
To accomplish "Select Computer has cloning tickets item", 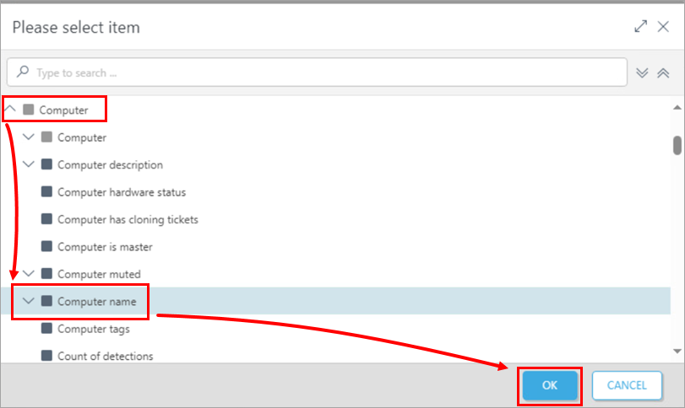I will tap(128, 219).
